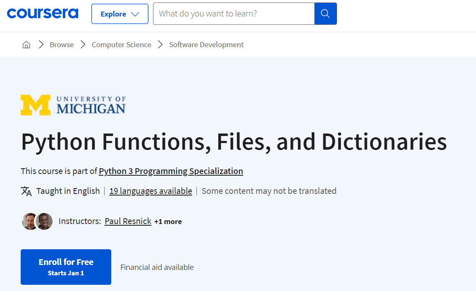The image size is (476, 291).
Task: Click the translation language icon
Action: (x=26, y=191)
